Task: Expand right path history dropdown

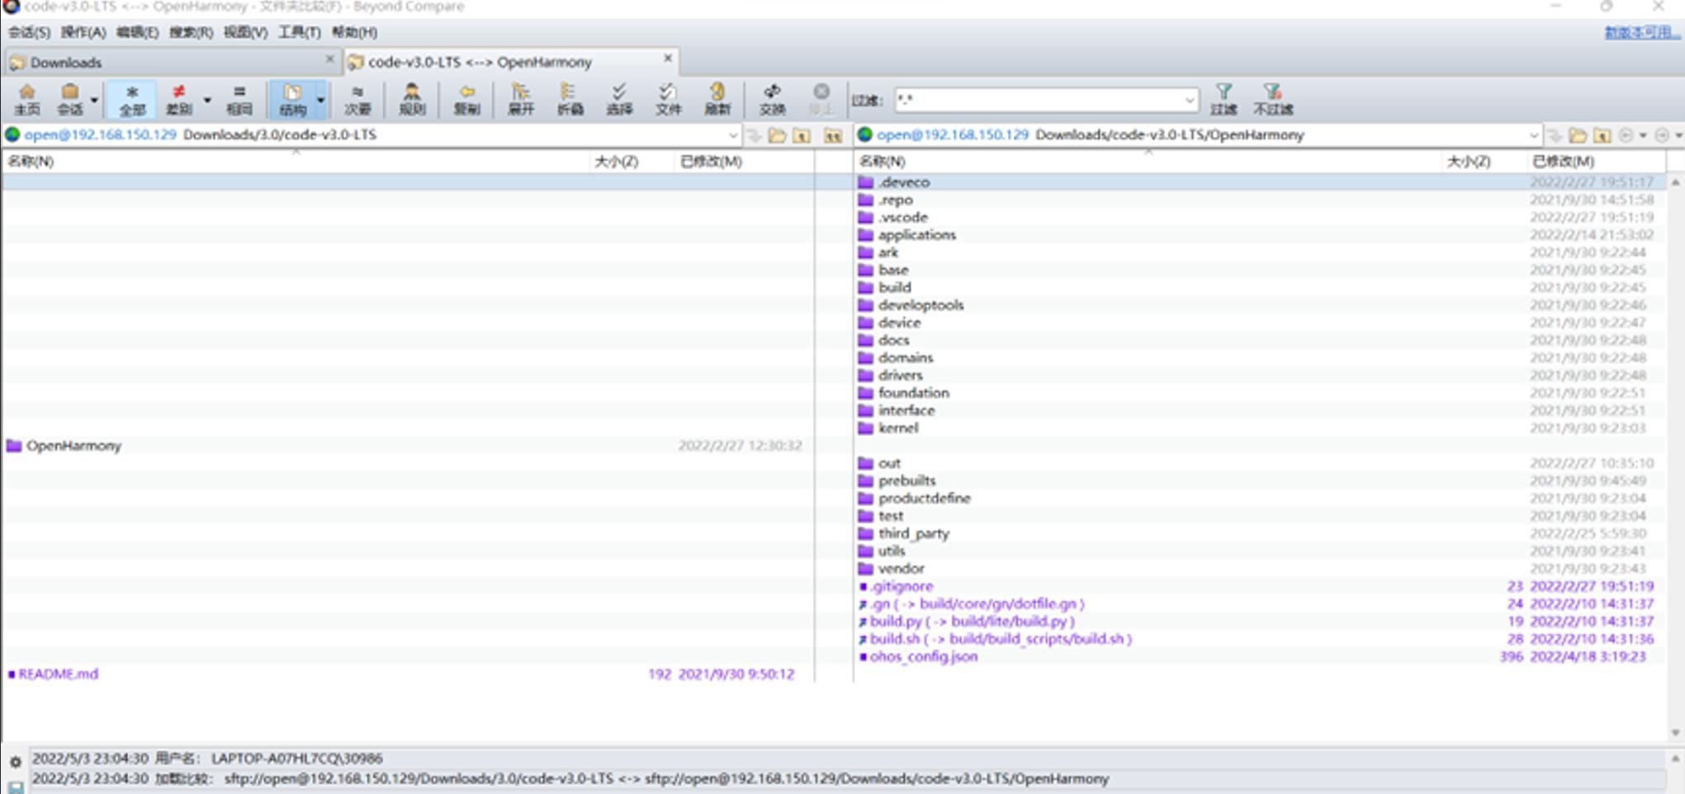Action: pyautogui.click(x=1533, y=135)
